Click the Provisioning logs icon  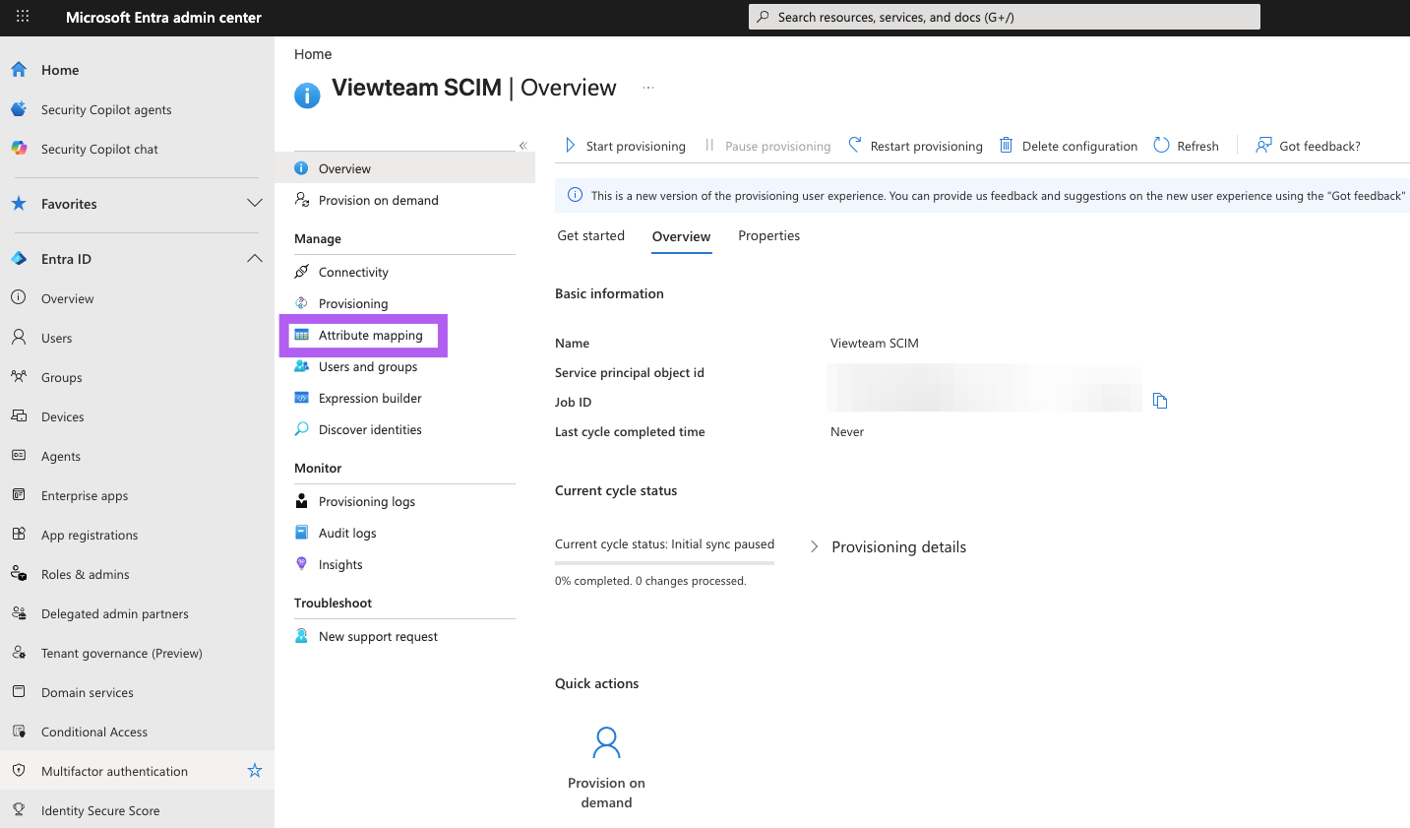click(x=302, y=501)
